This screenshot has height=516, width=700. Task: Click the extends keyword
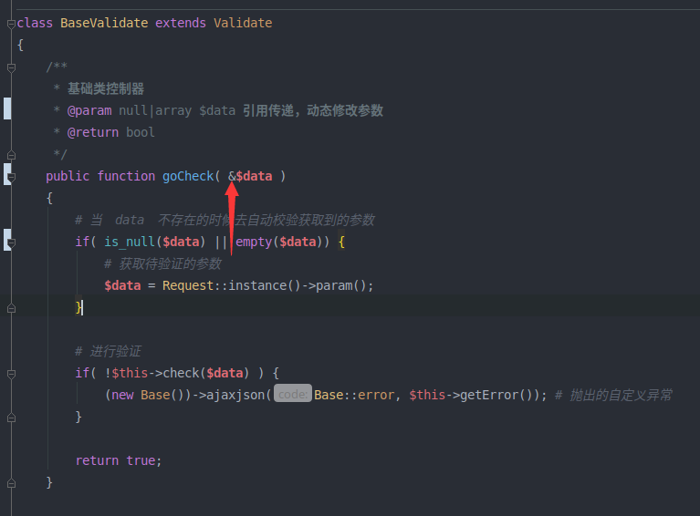181,23
